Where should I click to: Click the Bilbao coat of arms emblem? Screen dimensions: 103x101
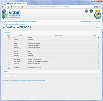98,14
